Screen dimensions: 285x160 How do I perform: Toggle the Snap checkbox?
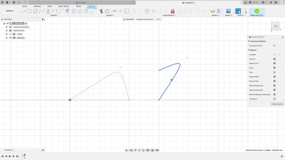[274, 68]
